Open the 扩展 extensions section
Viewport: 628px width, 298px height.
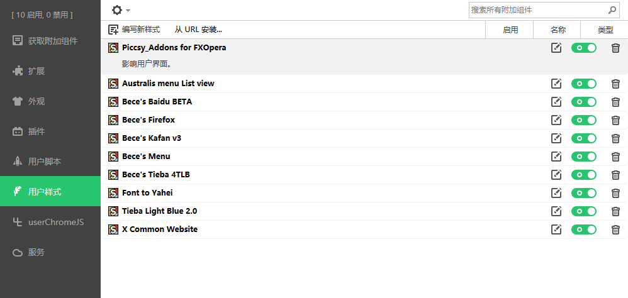50,71
